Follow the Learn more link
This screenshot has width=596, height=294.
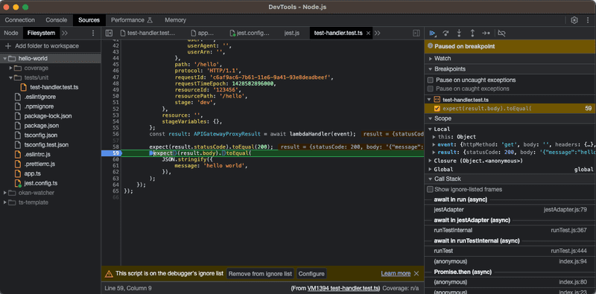(x=396, y=273)
